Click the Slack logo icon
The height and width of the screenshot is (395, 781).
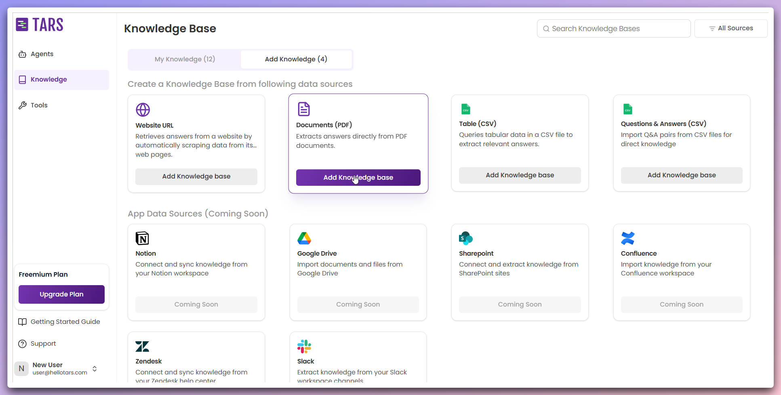tap(304, 347)
